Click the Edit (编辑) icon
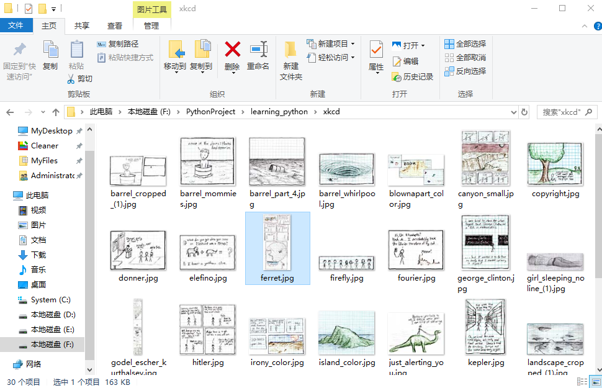The height and width of the screenshot is (388, 602). 397,61
